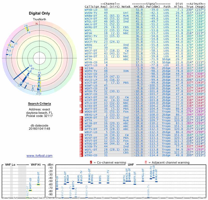
Task: Click the WCWJ-DT callsign
Action: coord(91,97)
